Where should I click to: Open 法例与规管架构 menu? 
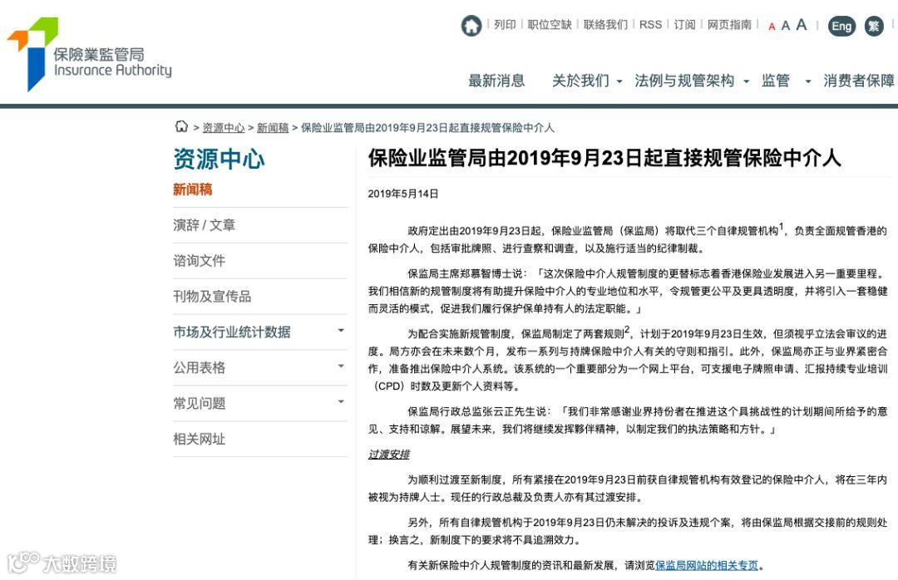click(x=684, y=81)
